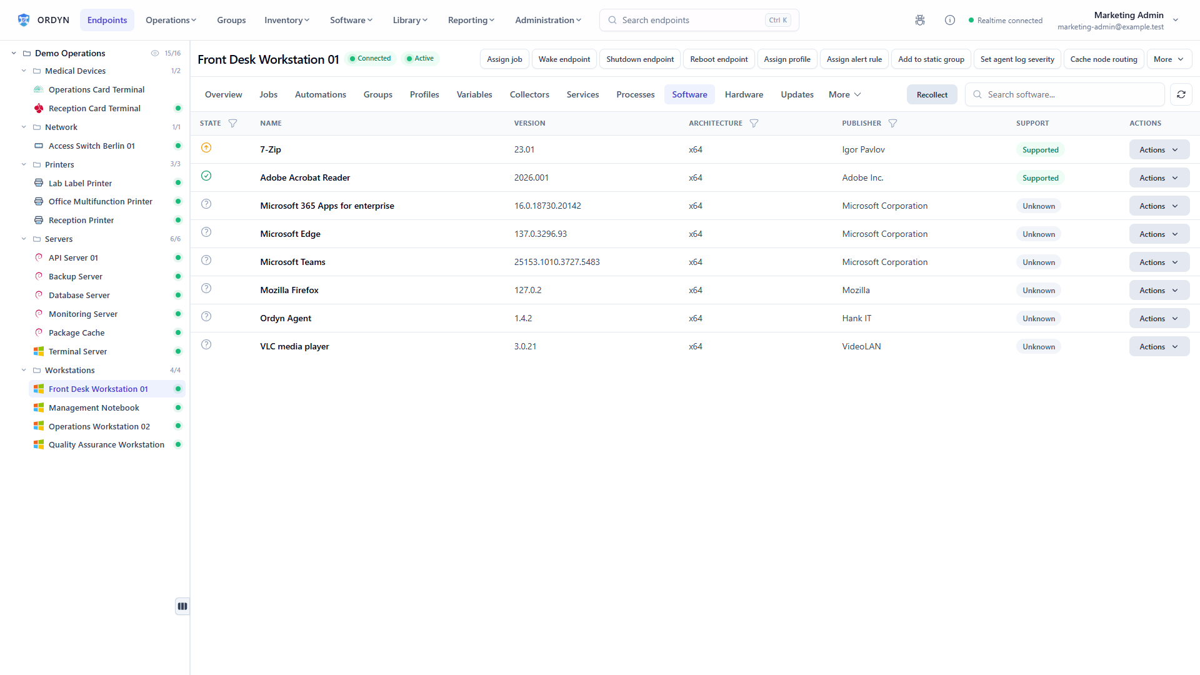
Task: Collapse the Demo Operations tree root
Action: pos(14,53)
